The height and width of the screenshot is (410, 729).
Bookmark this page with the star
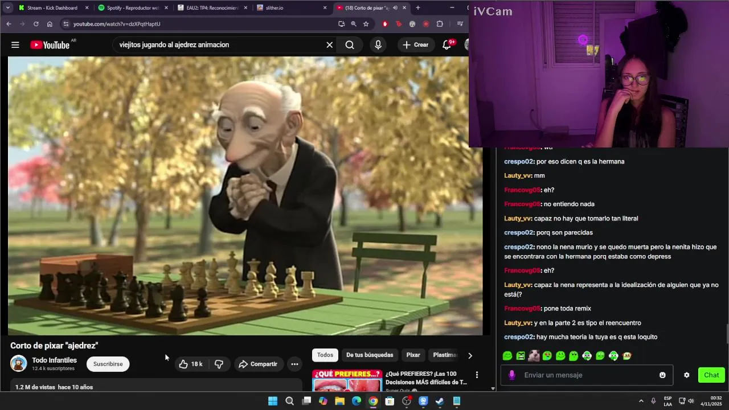point(366,24)
